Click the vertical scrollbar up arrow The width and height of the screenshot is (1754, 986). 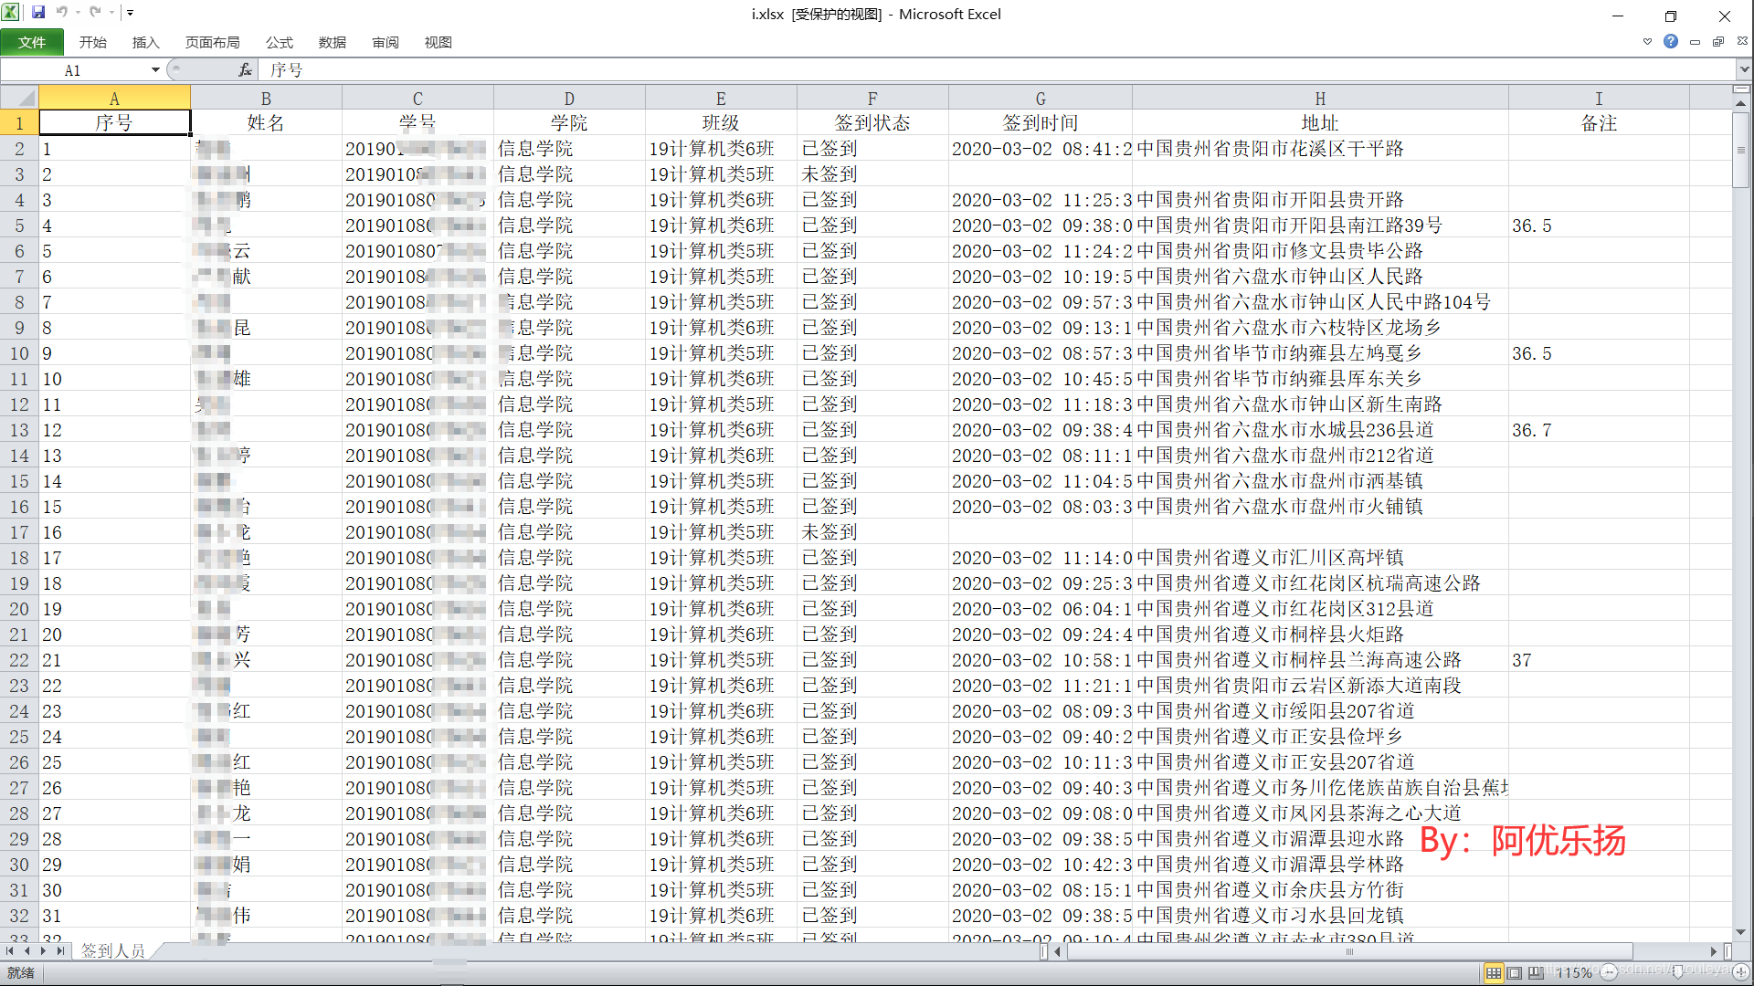pyautogui.click(x=1741, y=103)
